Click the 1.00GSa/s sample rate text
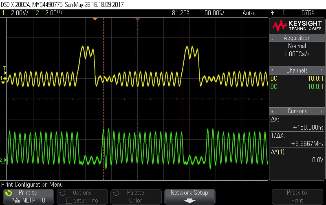The image size is (326, 205). click(x=297, y=54)
